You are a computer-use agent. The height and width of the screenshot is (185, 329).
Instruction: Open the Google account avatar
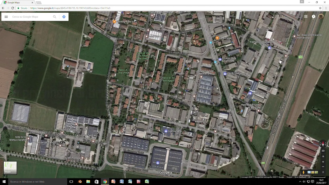click(x=321, y=16)
